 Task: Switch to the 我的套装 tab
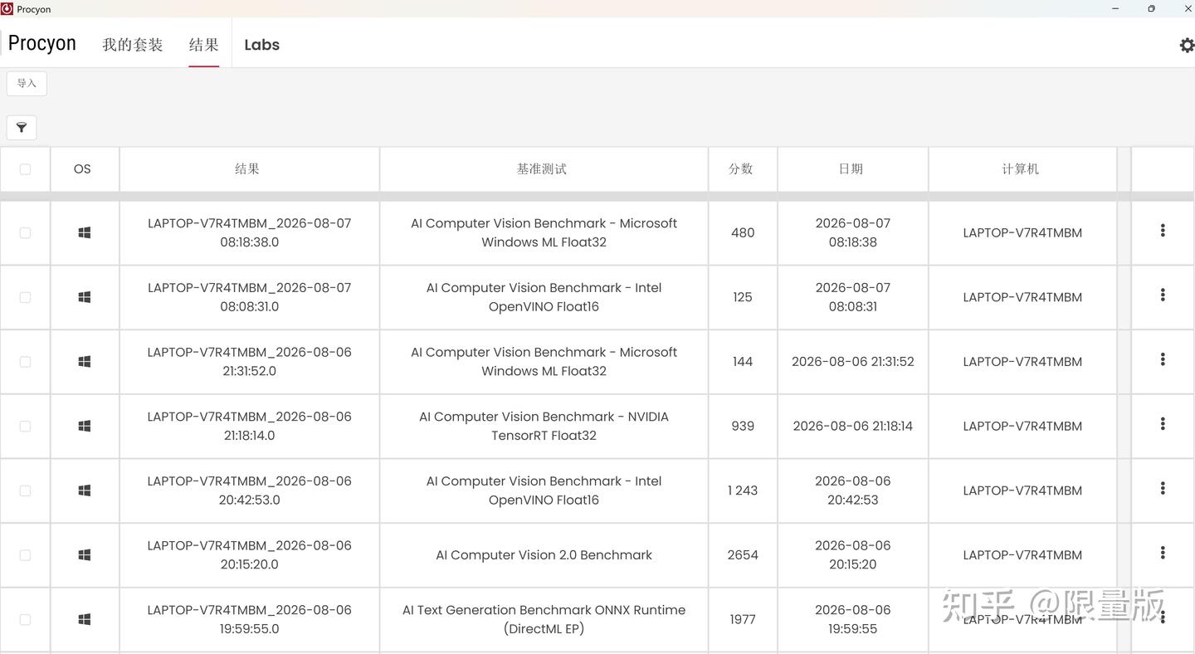click(x=133, y=45)
